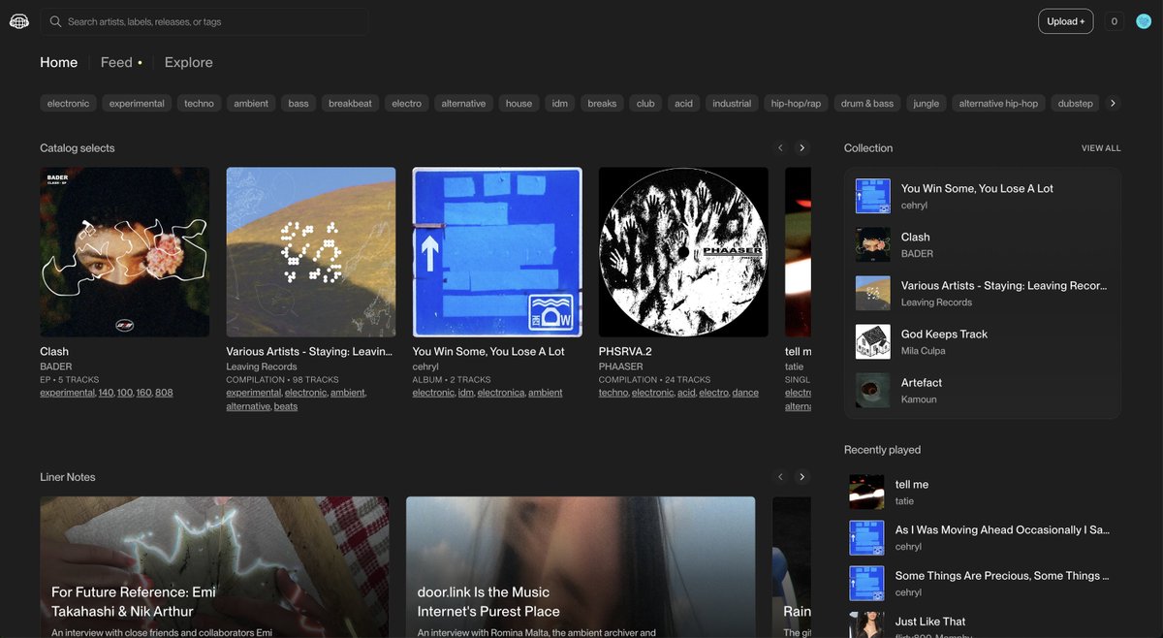Click the PHAASER artist link
The width and height of the screenshot is (1163, 638).
click(x=621, y=367)
